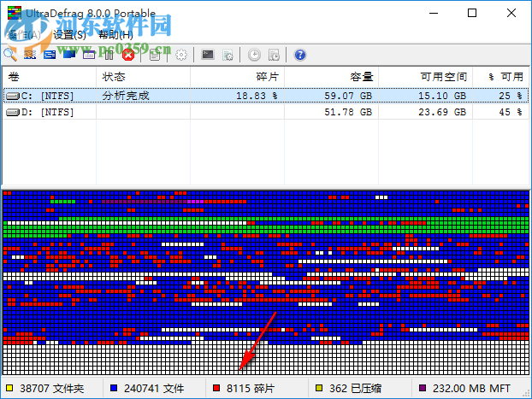The width and height of the screenshot is (532, 399).
Task: Click purple MFT blocks in cluster map
Action: (x=145, y=202)
